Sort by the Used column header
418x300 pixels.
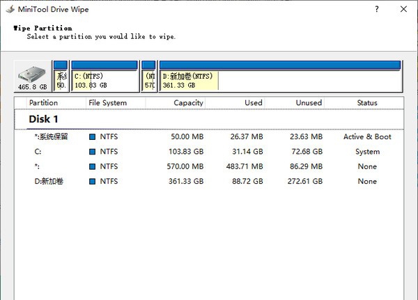pos(235,103)
